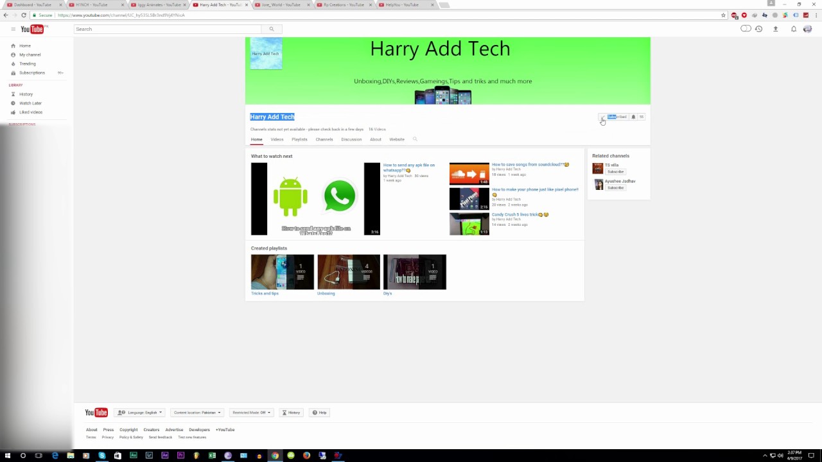Image resolution: width=822 pixels, height=462 pixels.
Task: Click the upload arrow icon
Action: (x=776, y=29)
